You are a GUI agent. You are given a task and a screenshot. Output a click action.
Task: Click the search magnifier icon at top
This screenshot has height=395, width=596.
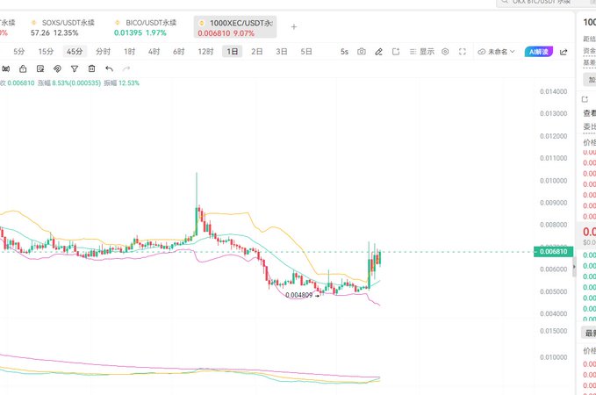[505, 2]
